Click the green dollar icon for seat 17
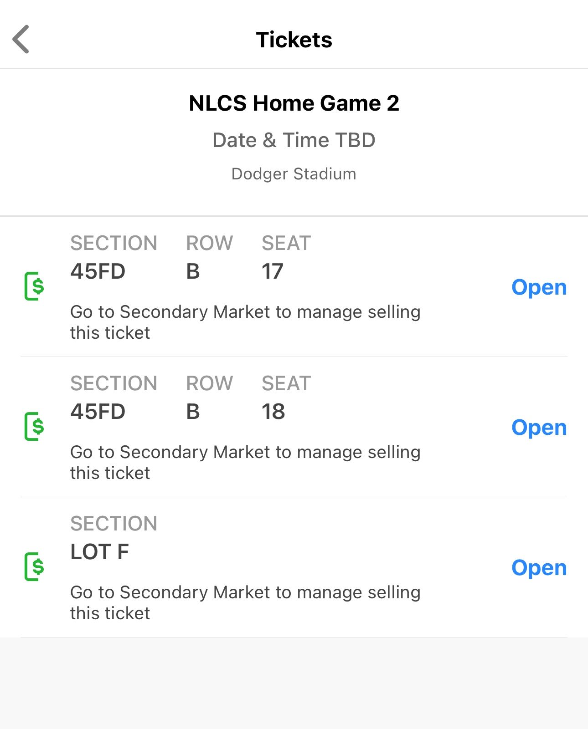 [x=34, y=286]
